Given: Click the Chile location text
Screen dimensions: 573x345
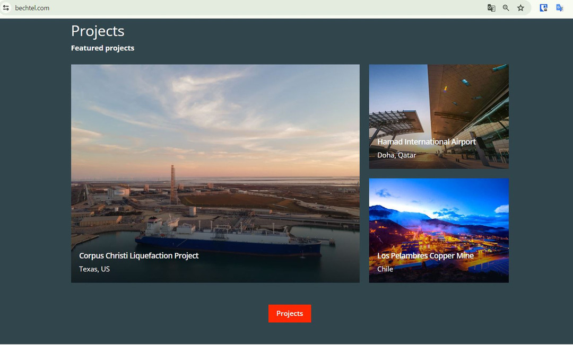Looking at the screenshot, I should 385,269.
